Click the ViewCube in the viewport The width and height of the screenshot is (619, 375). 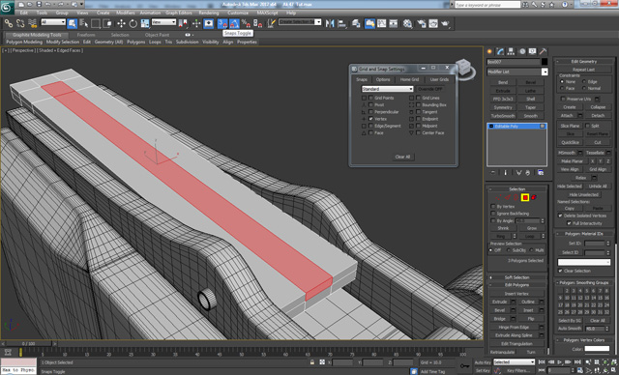click(463, 67)
